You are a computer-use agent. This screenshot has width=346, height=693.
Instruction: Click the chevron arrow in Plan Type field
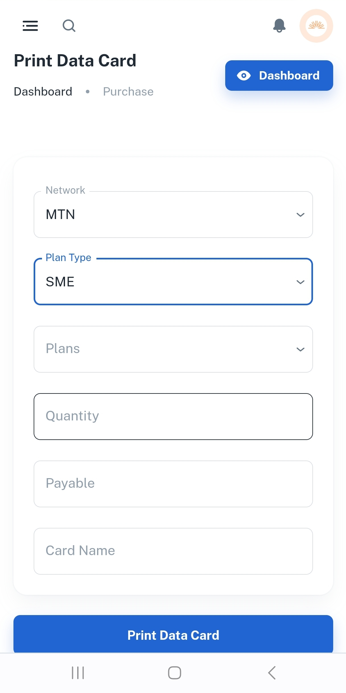300,282
